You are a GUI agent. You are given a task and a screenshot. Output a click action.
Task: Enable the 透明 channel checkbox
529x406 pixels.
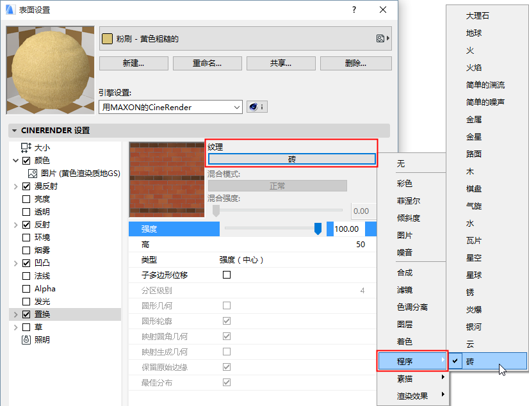[x=26, y=212]
